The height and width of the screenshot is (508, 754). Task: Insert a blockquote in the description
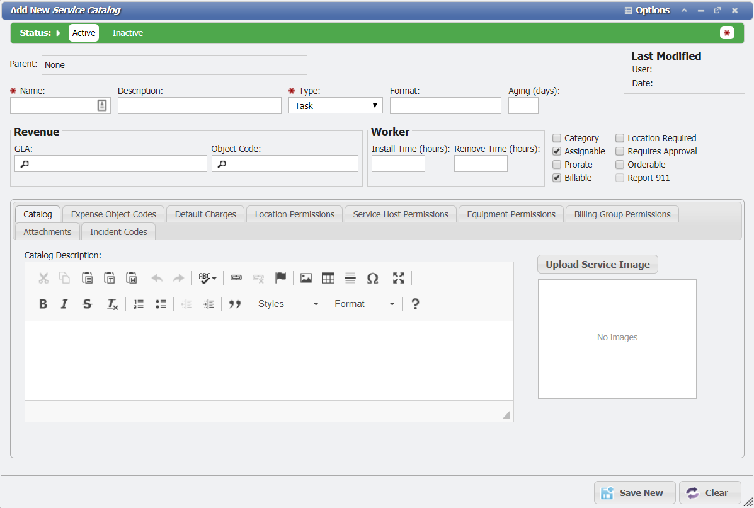pos(234,304)
